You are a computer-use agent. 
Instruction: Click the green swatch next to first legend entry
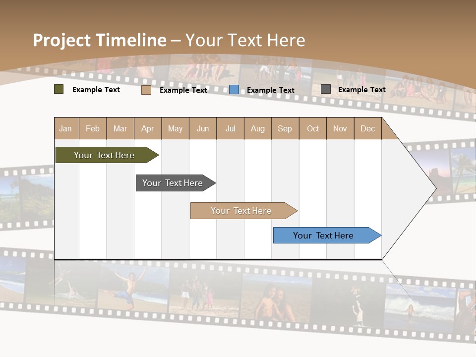click(59, 90)
